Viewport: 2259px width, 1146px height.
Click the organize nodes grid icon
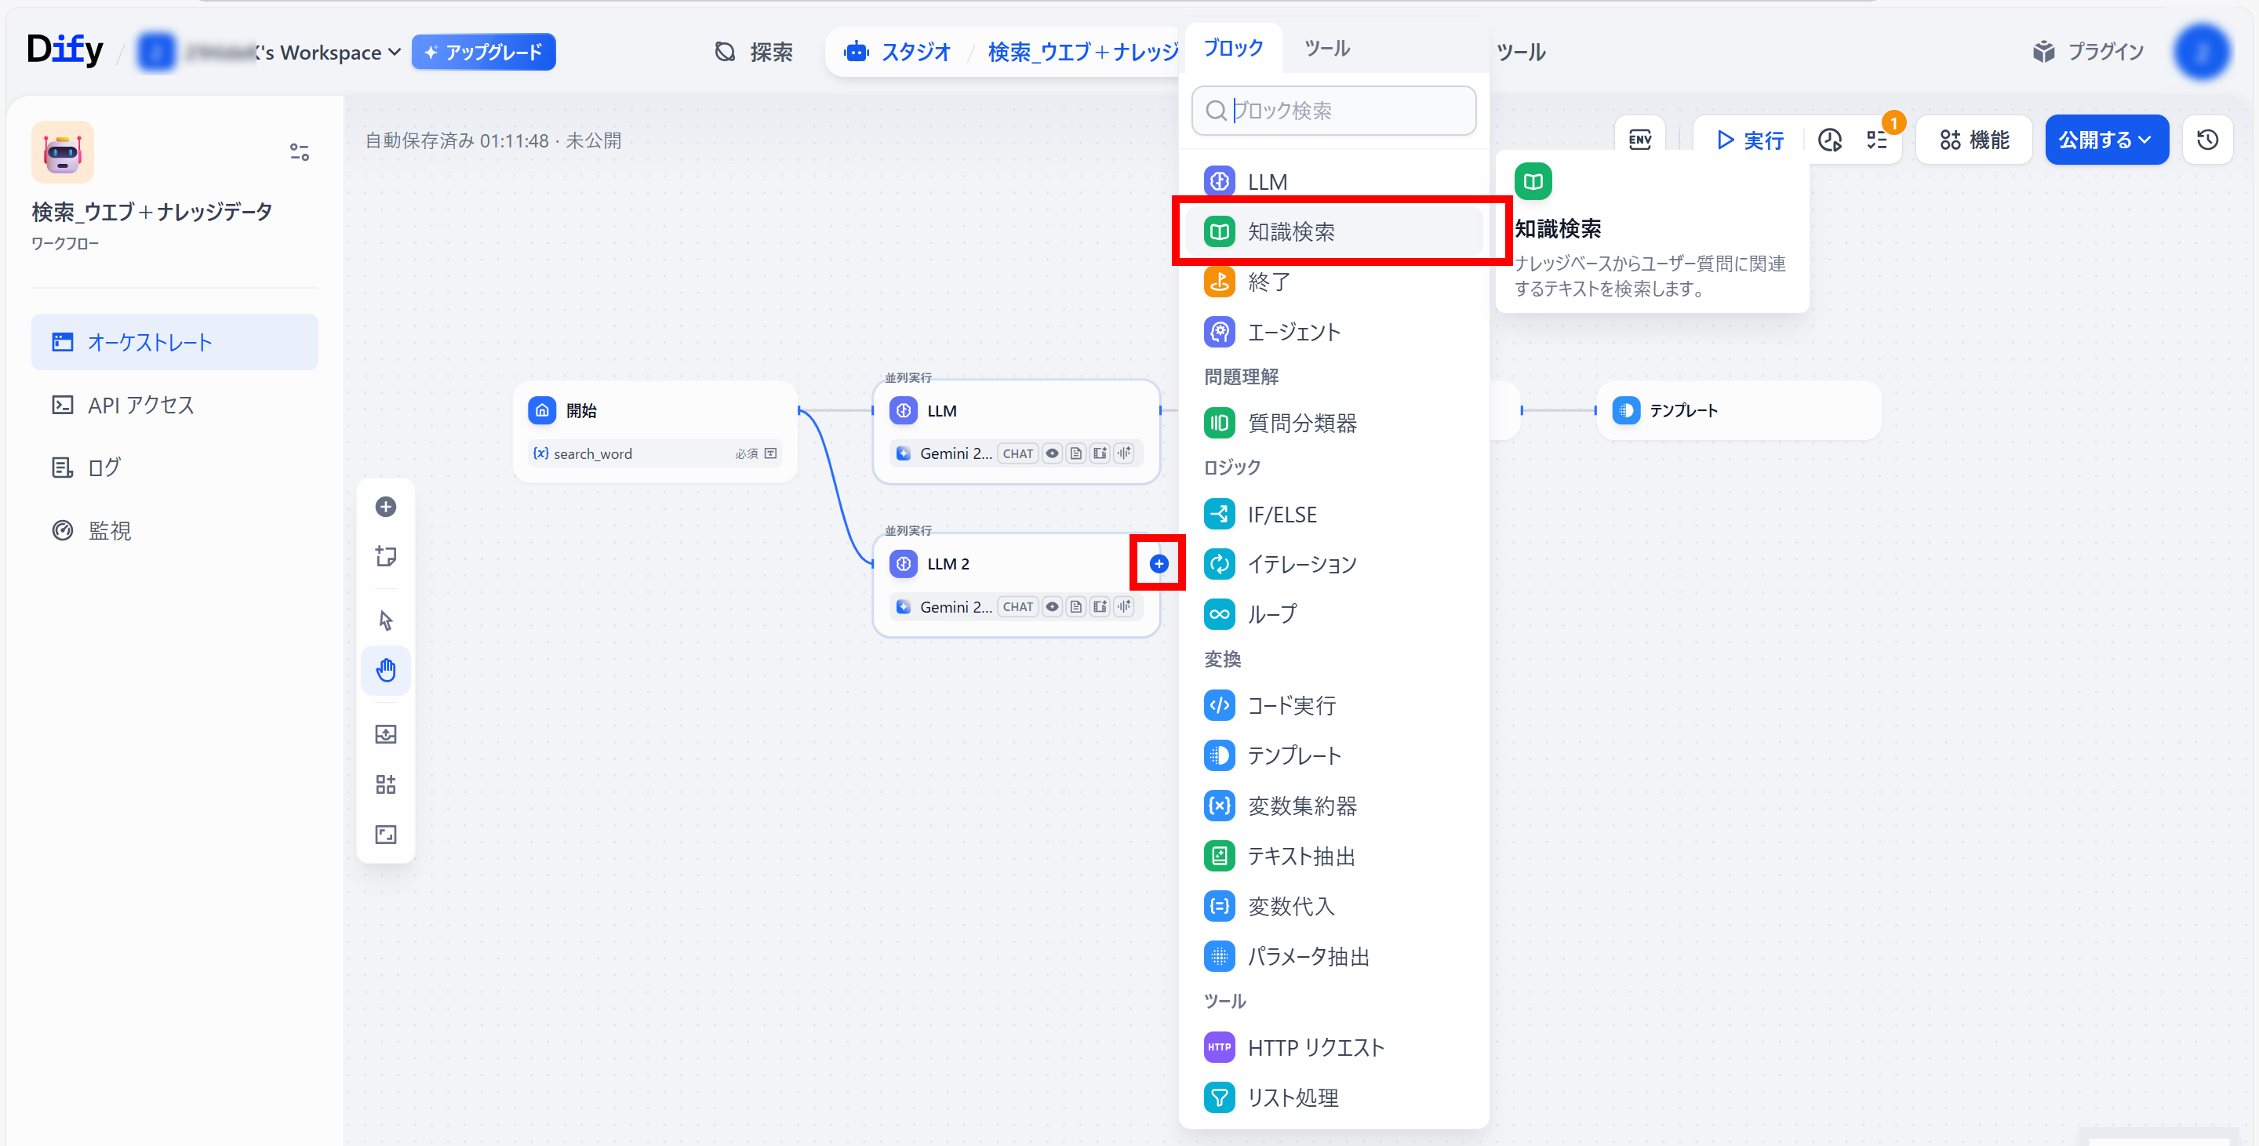[386, 784]
